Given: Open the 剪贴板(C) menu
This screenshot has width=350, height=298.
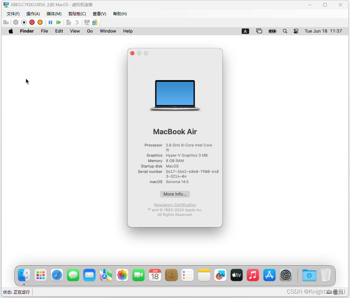Looking at the screenshot, I should (x=77, y=14).
